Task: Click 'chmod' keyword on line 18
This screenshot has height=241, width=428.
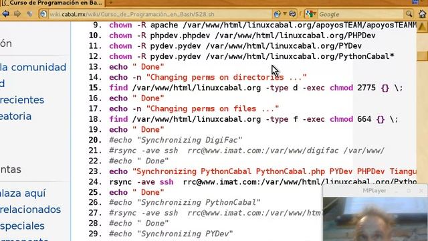Action: 341,119
